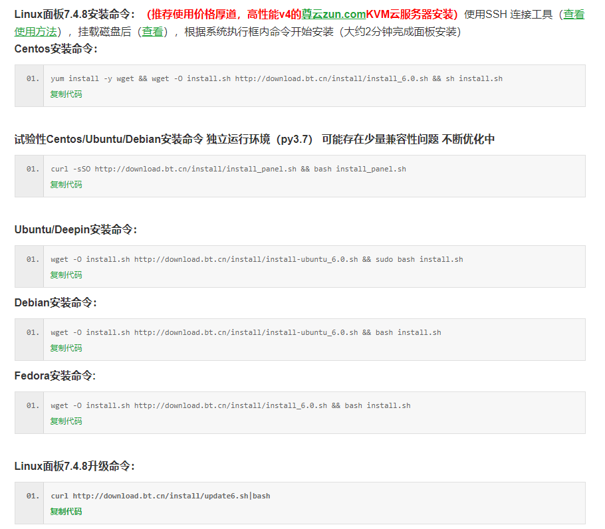Open the SSH 查看使用方法 link
The width and height of the screenshot is (605, 529).
pos(577,15)
